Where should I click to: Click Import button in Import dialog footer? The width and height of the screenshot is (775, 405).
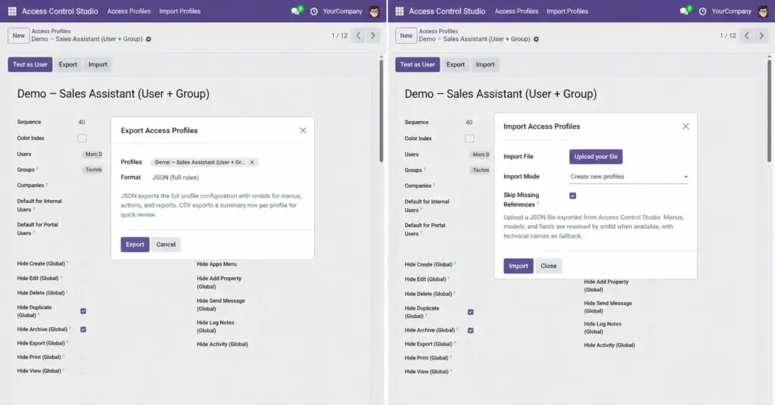pos(518,266)
